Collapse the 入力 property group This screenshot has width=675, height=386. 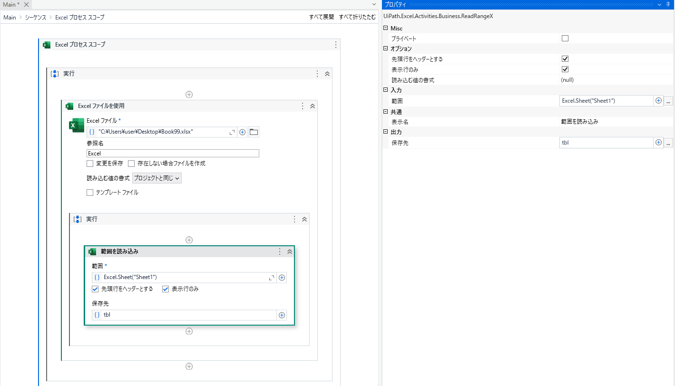point(385,90)
